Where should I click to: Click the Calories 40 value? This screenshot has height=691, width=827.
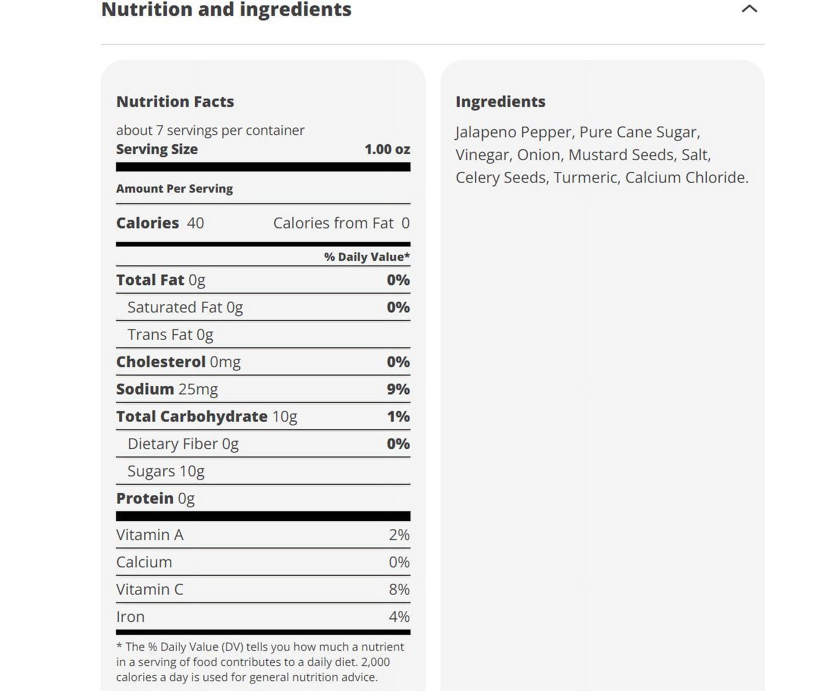195,223
